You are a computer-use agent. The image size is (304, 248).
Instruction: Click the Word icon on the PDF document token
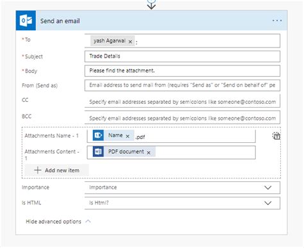click(98, 151)
